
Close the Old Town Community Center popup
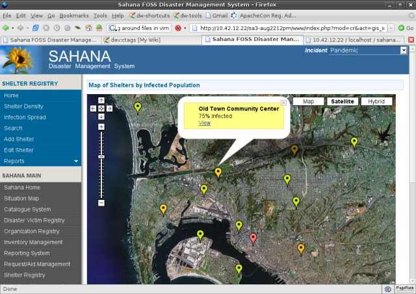click(x=283, y=103)
